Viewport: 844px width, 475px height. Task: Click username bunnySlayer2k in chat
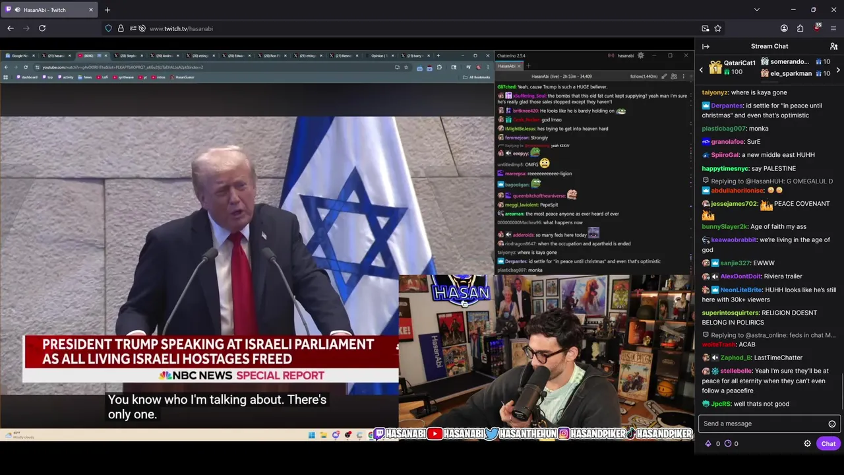[x=724, y=227]
